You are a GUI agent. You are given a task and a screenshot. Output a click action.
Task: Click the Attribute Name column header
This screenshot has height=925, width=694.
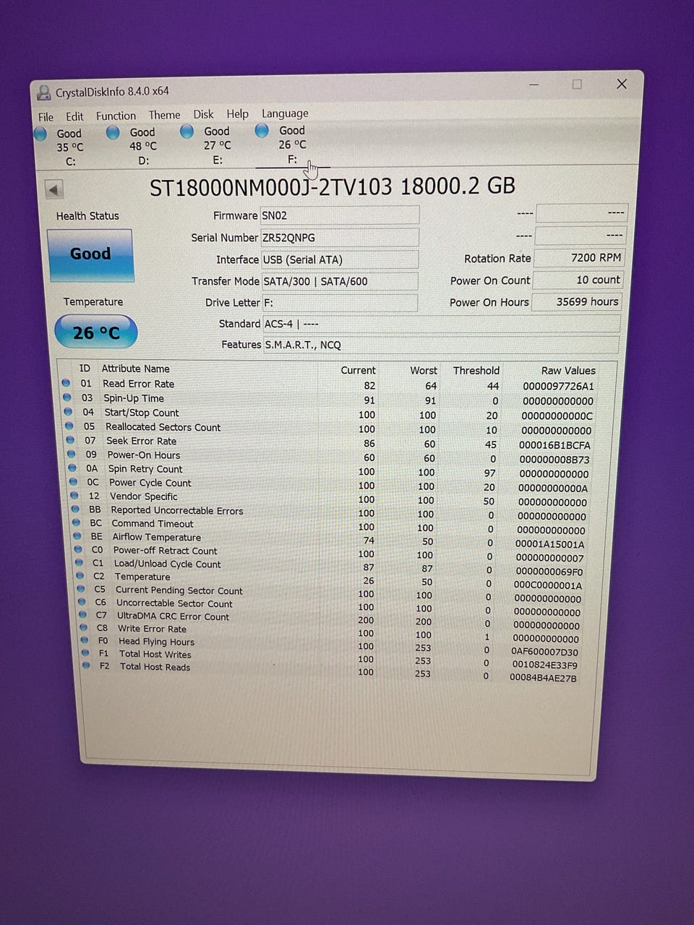coord(135,369)
